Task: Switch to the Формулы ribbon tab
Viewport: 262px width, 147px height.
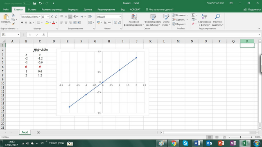Action: click(73, 9)
